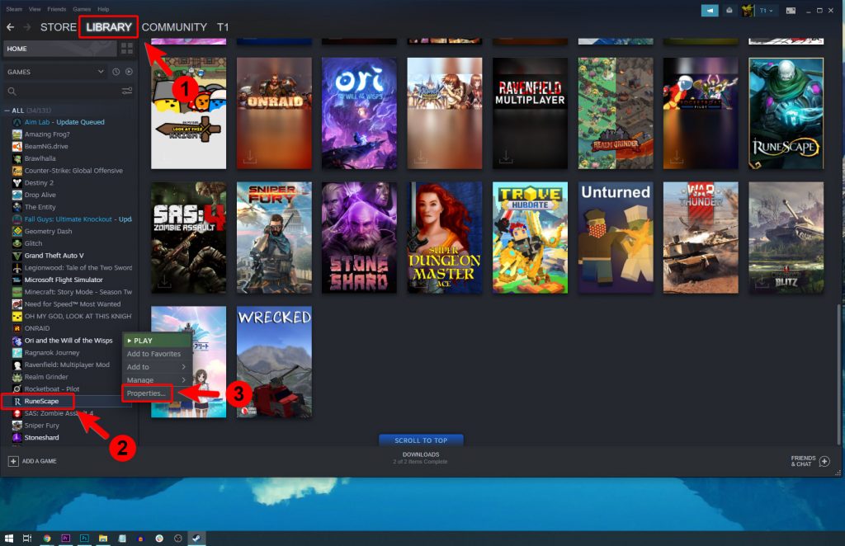Image resolution: width=845 pixels, height=546 pixels.
Task: Open Google Chrome from the taskbar
Action: pos(47,538)
